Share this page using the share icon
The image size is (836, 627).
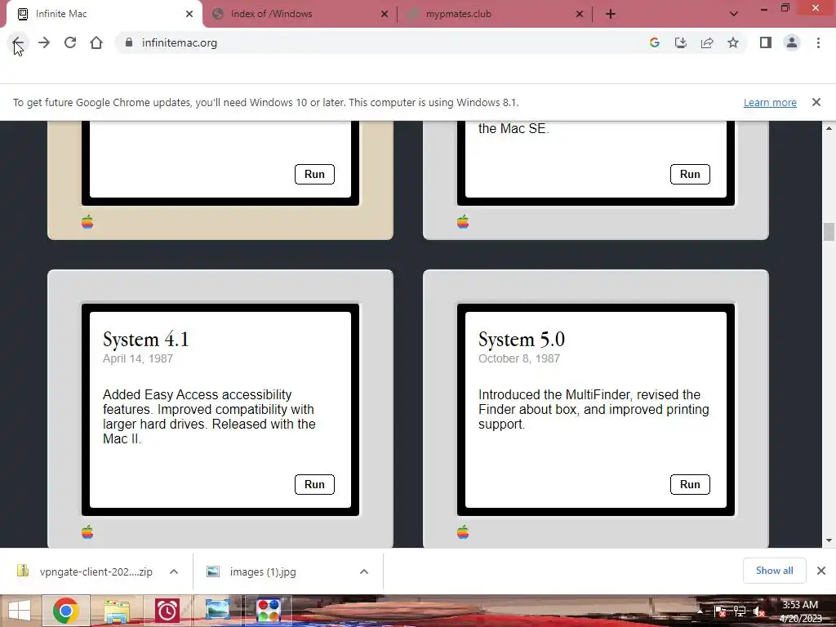(707, 42)
